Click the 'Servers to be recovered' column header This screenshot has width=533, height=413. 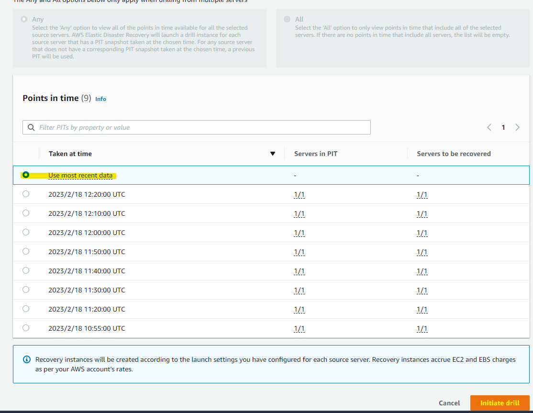tap(454, 154)
